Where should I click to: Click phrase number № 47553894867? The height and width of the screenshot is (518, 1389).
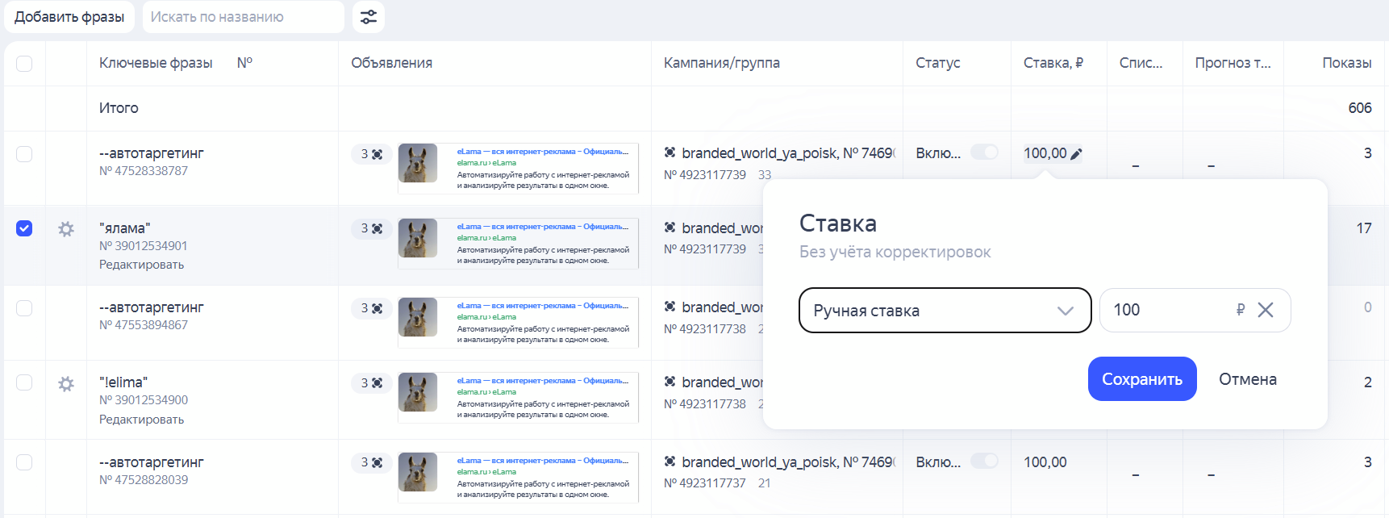point(143,325)
